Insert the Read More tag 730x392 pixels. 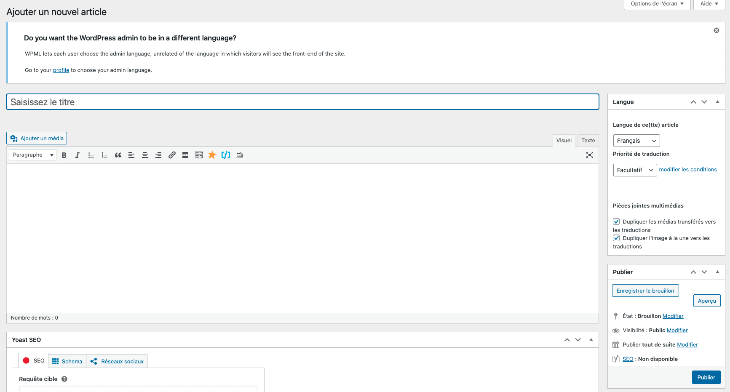pos(185,155)
